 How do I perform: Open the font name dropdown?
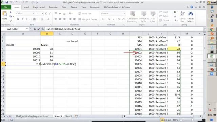pos(34,14)
